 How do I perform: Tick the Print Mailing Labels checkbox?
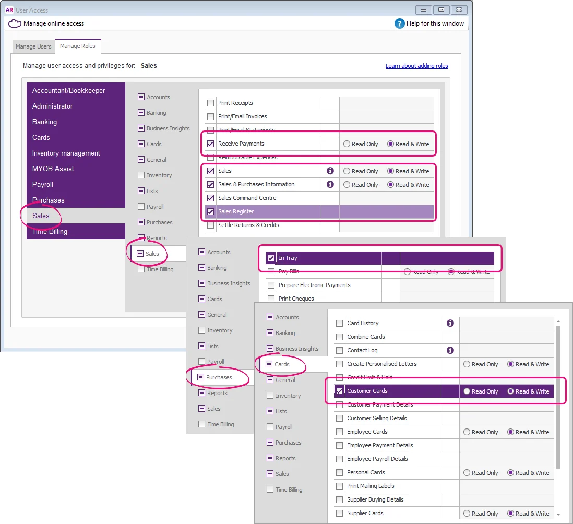pyautogui.click(x=340, y=486)
